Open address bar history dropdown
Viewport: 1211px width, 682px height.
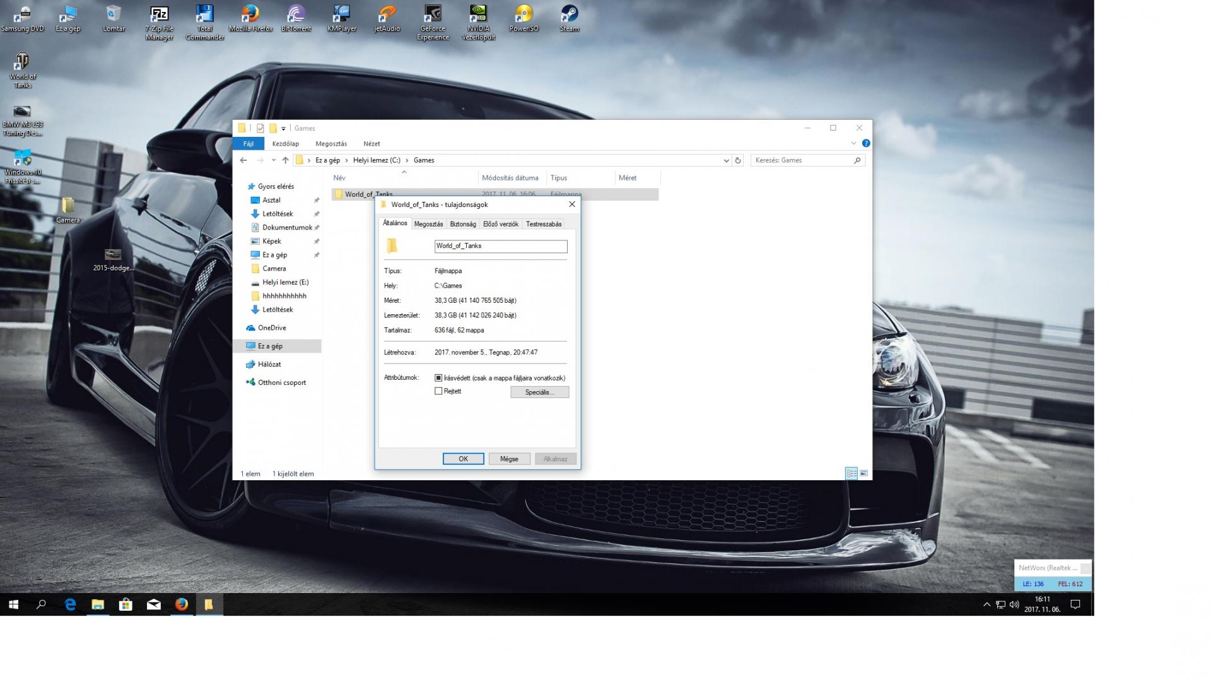click(x=726, y=160)
